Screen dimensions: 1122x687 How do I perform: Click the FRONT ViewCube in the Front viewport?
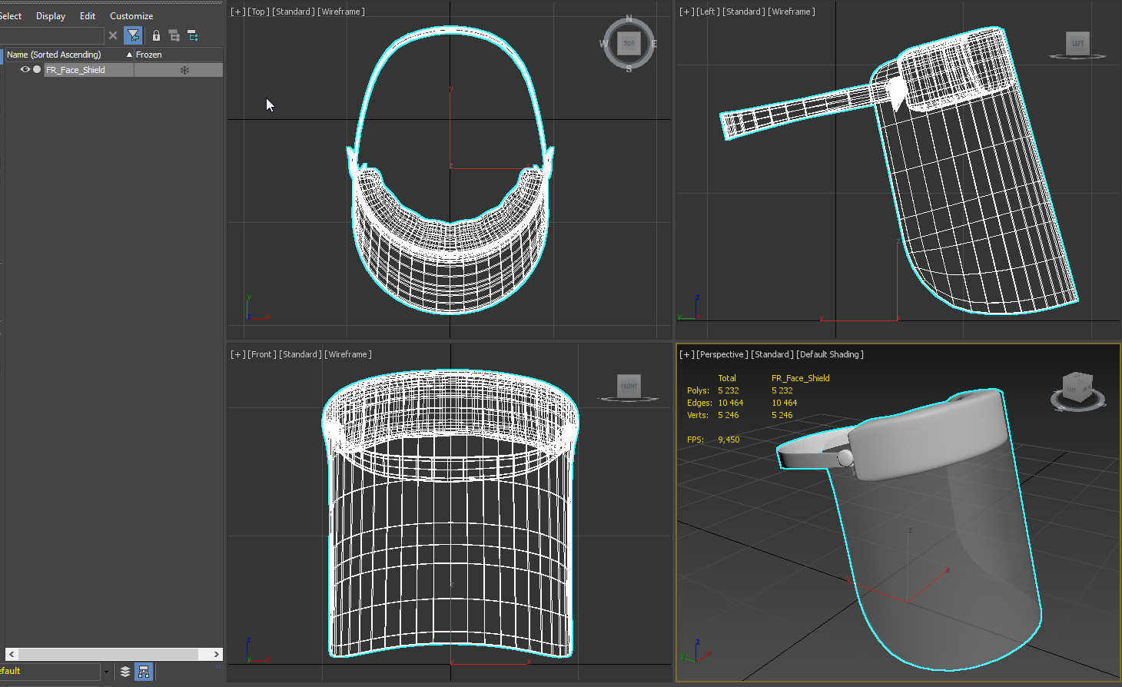[x=628, y=387]
